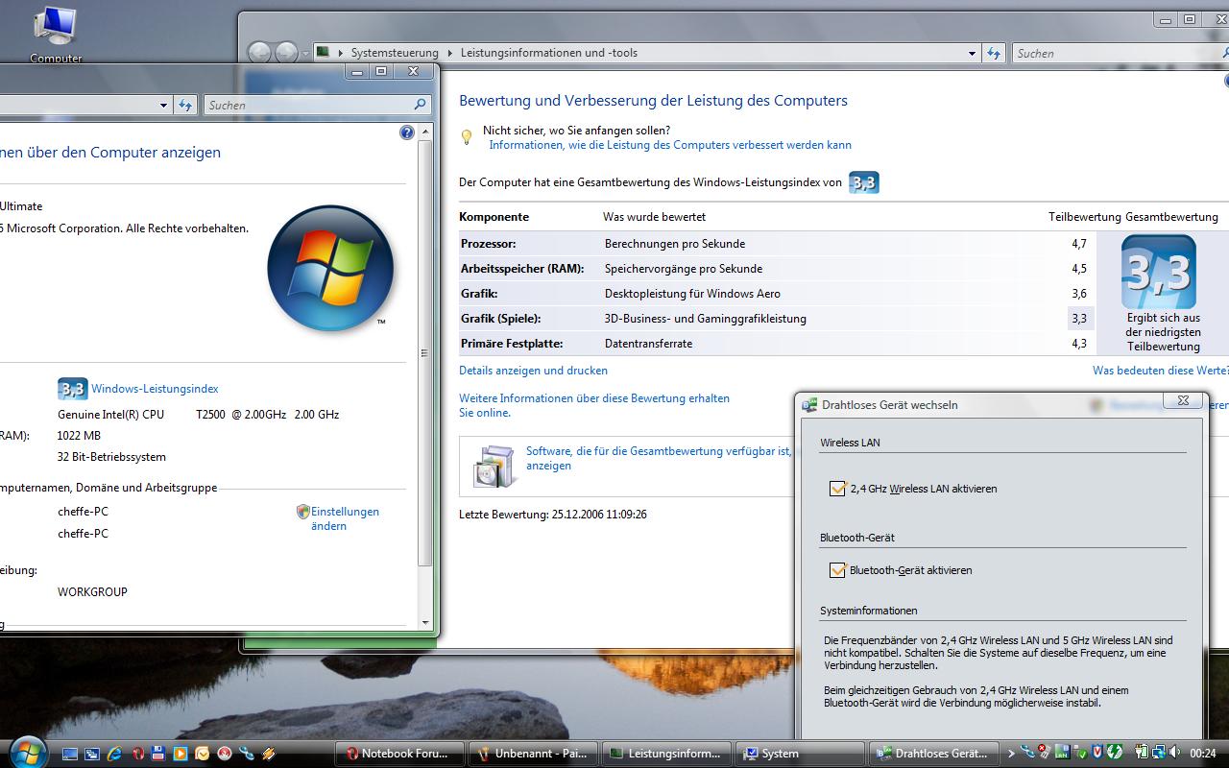Click the red round quick launch icon
This screenshot has height=768, width=1229.
[225, 754]
